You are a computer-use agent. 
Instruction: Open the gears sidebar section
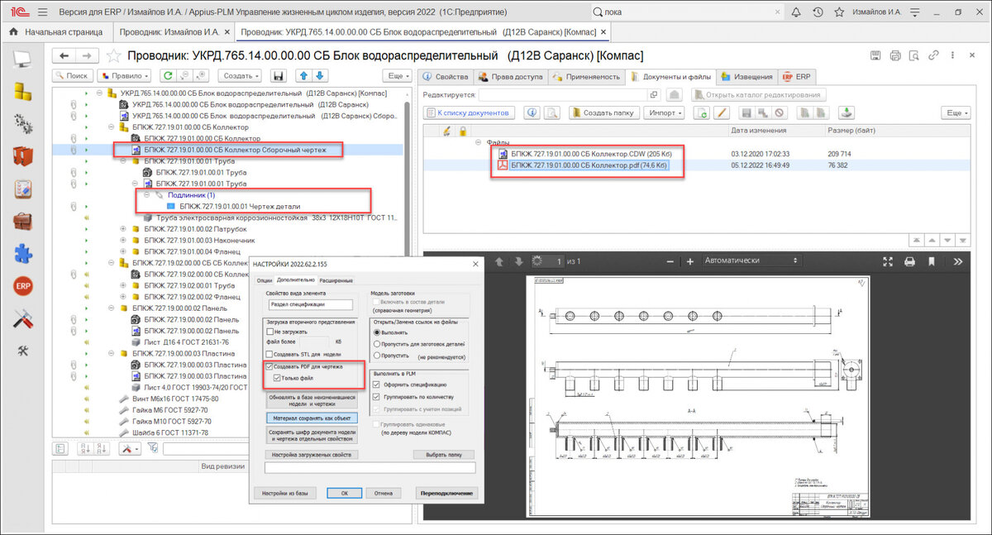23,123
